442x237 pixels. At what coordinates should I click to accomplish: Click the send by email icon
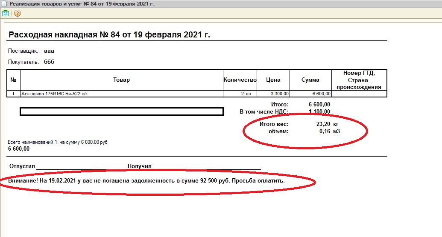point(6,13)
